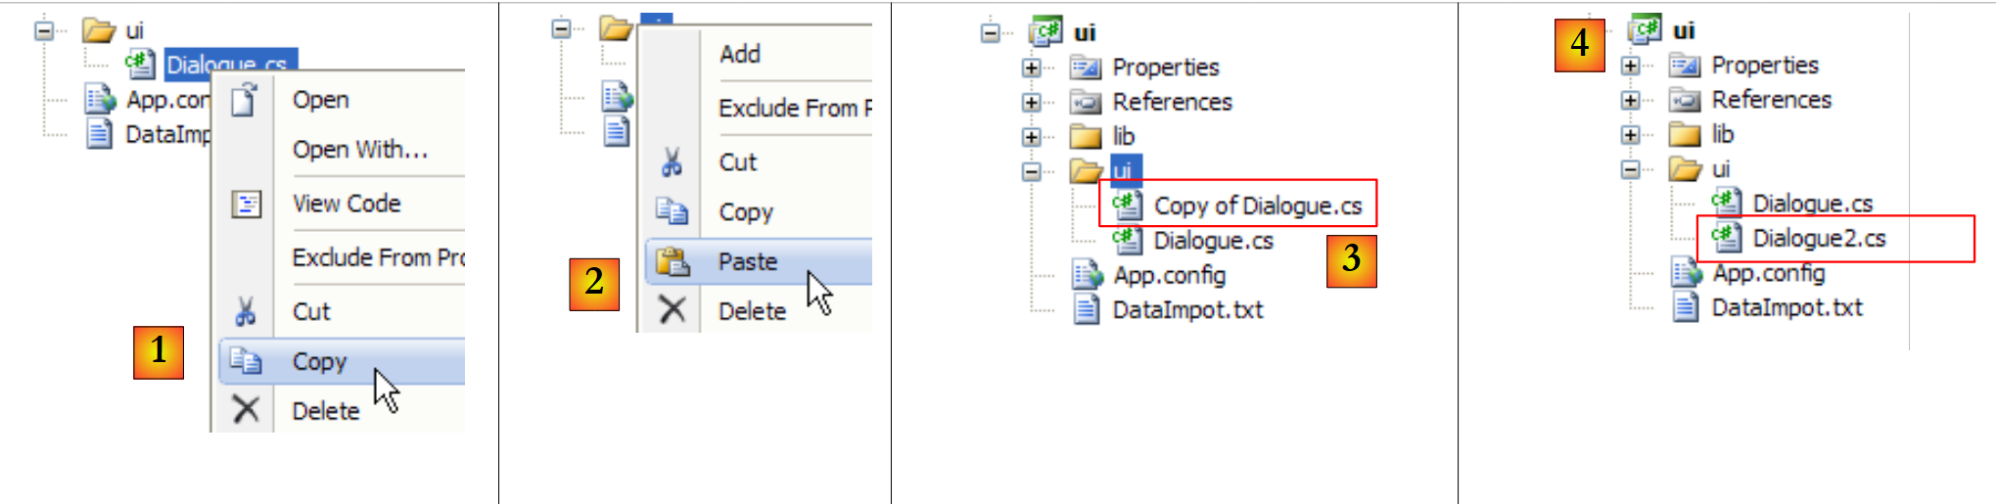
Task: Expand the References node in step 4 tree
Action: (1630, 100)
